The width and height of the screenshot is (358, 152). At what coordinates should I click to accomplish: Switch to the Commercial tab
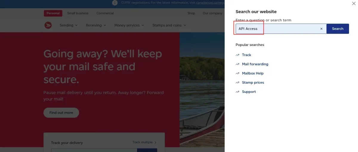[x=105, y=13]
